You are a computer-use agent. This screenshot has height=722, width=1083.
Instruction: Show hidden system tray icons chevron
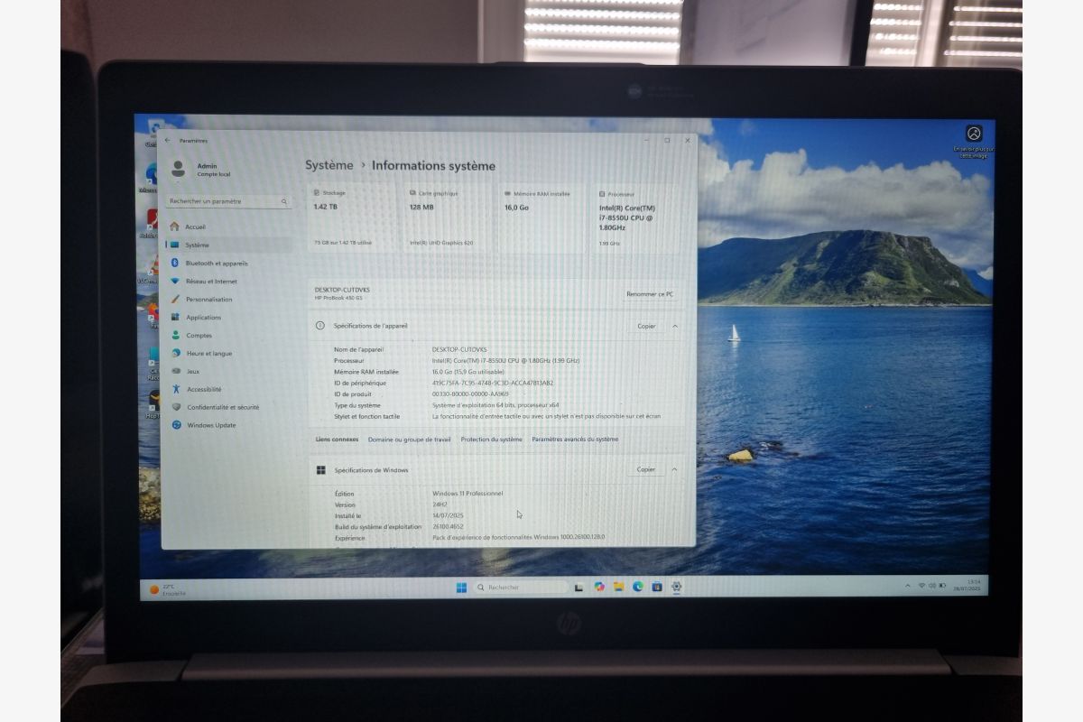908,586
